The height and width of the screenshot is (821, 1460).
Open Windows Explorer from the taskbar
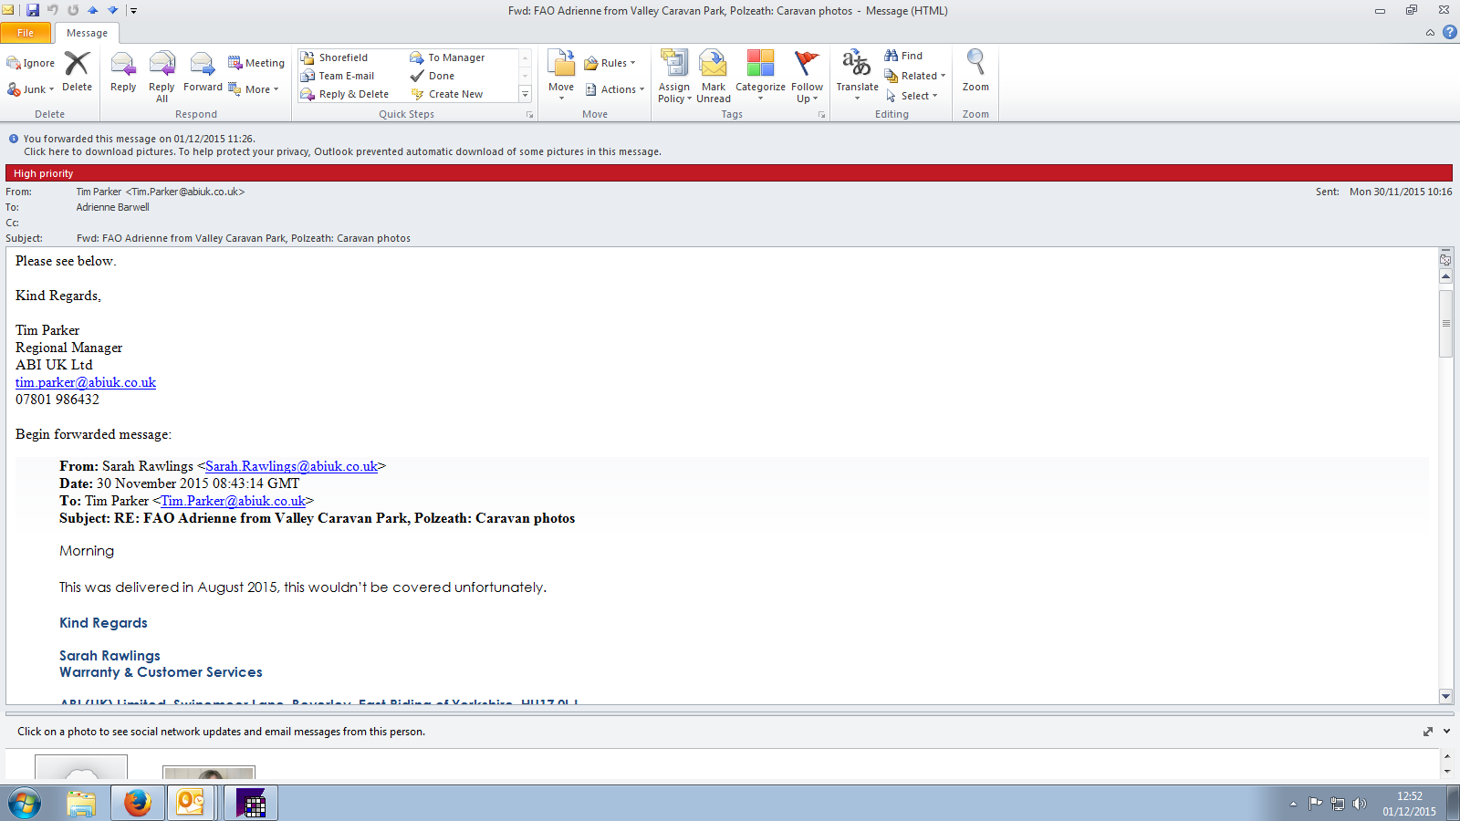point(81,804)
